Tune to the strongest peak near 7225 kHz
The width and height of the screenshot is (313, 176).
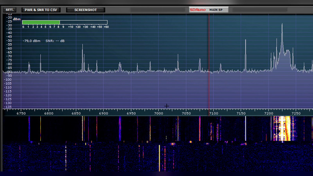(x=282, y=35)
